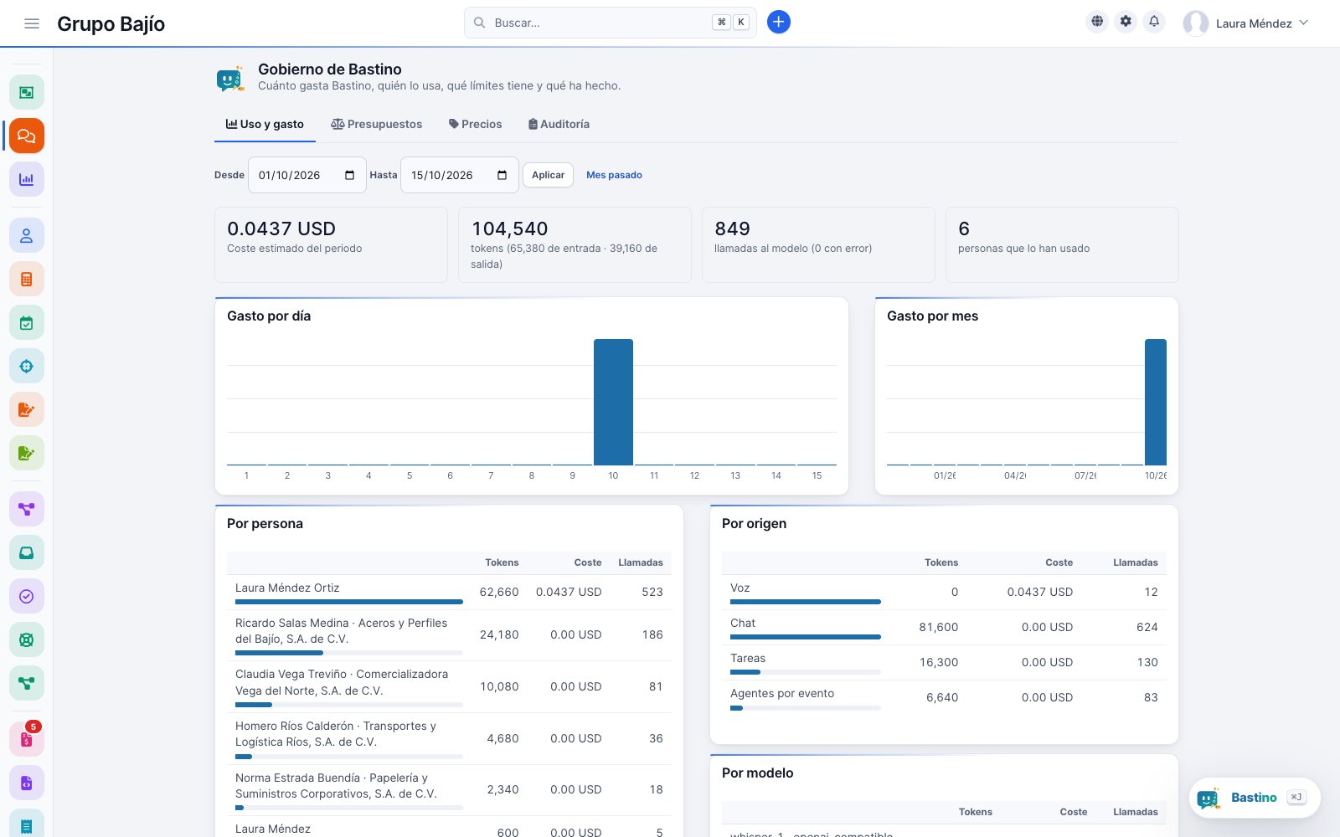Open the green workflow diagram sidebar icon
This screenshot has height=837, width=1340.
[x=27, y=683]
